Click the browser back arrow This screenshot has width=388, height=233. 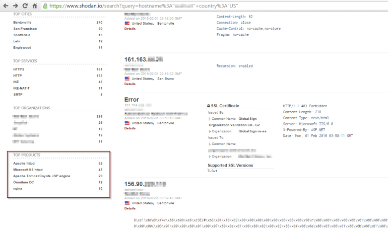coord(5,6)
